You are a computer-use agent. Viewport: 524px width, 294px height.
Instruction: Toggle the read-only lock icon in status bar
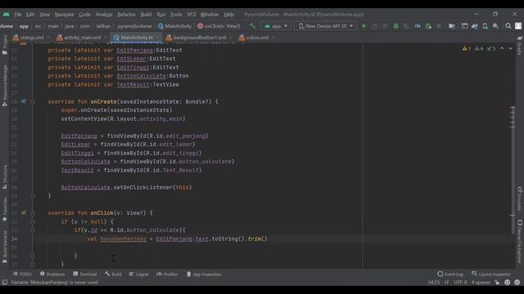pyautogui.click(x=497, y=283)
